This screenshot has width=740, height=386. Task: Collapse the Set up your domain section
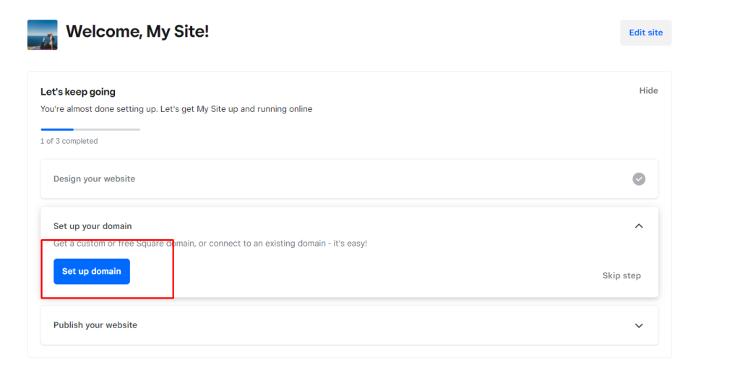pyautogui.click(x=639, y=226)
